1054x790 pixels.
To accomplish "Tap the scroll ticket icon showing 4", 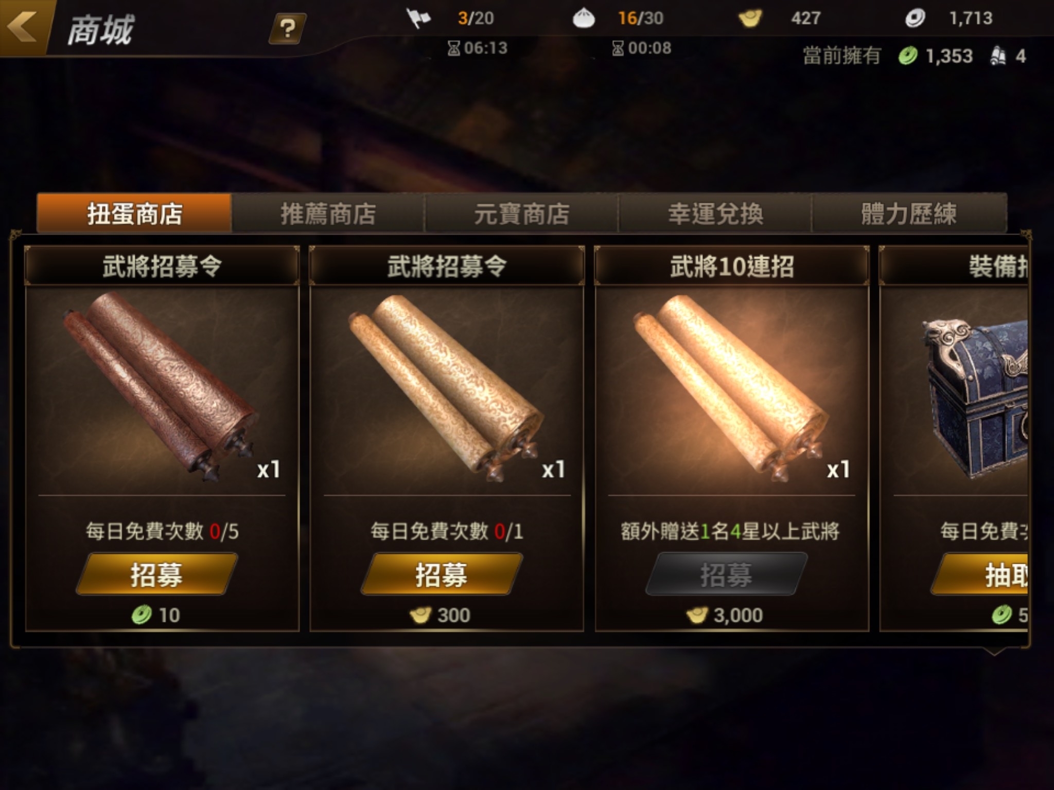I will click(x=998, y=56).
